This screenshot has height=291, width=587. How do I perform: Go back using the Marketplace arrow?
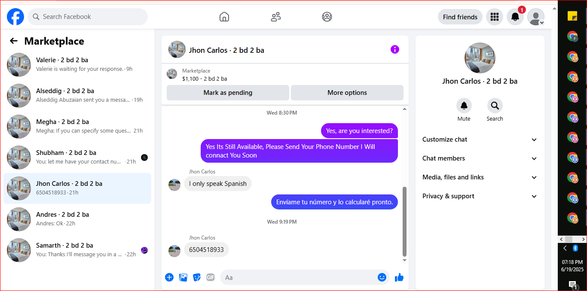pos(14,41)
